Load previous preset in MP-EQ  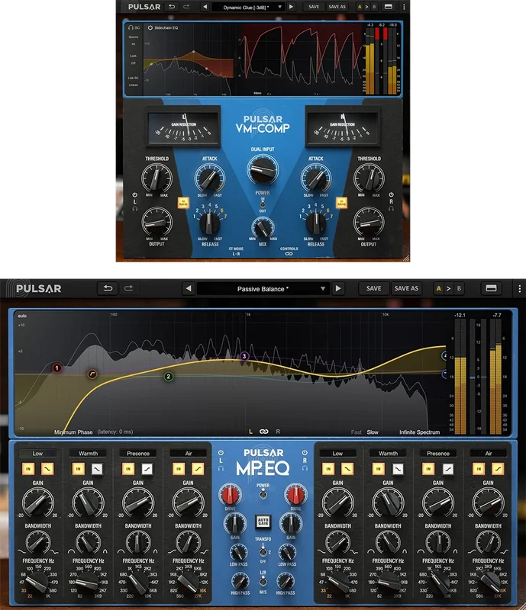[189, 289]
